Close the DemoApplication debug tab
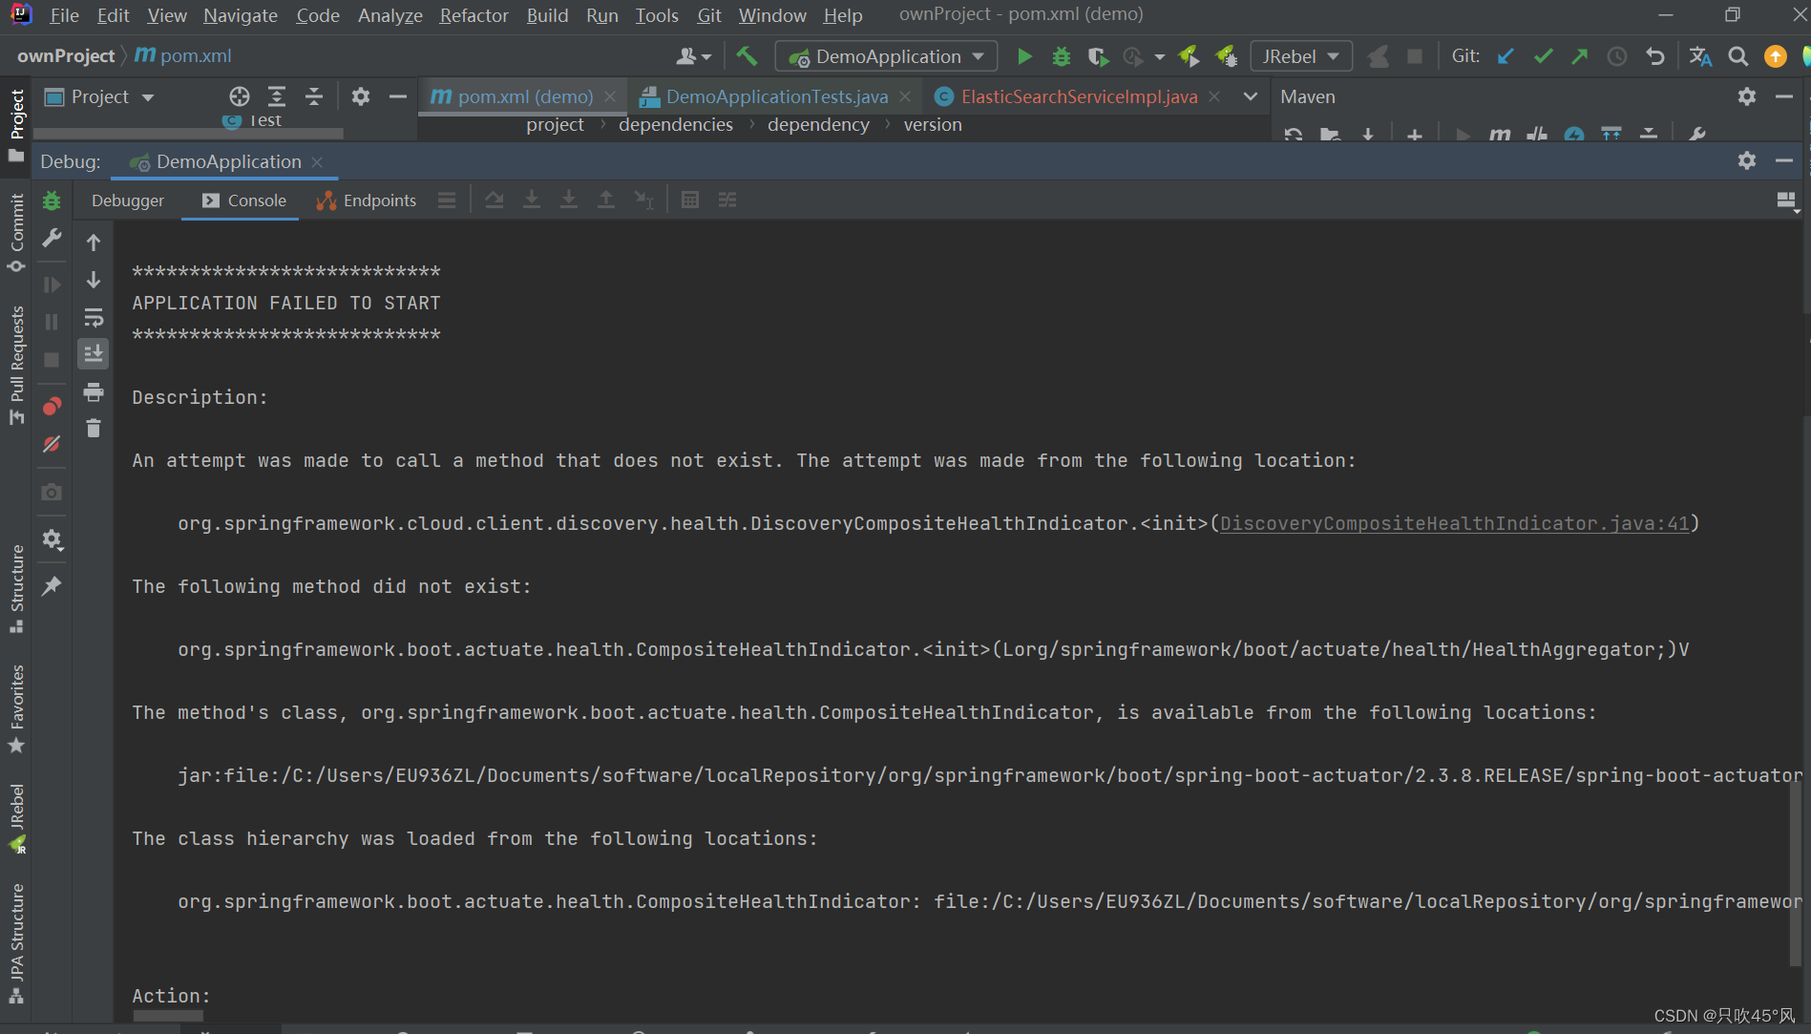 pyautogui.click(x=317, y=161)
